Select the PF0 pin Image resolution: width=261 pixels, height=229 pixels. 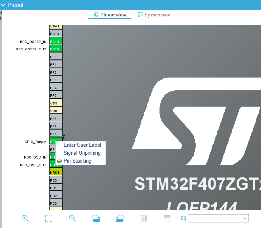(56, 56)
